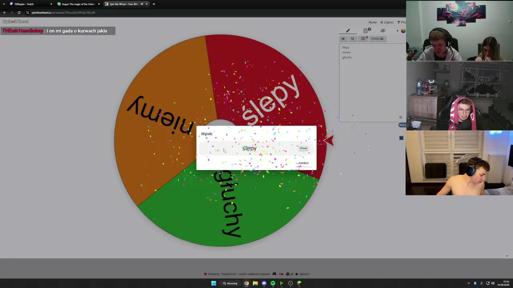Image resolution: width=513 pixels, height=288 pixels.
Task: Save the wheel with Zapisz
Action: click(387, 22)
